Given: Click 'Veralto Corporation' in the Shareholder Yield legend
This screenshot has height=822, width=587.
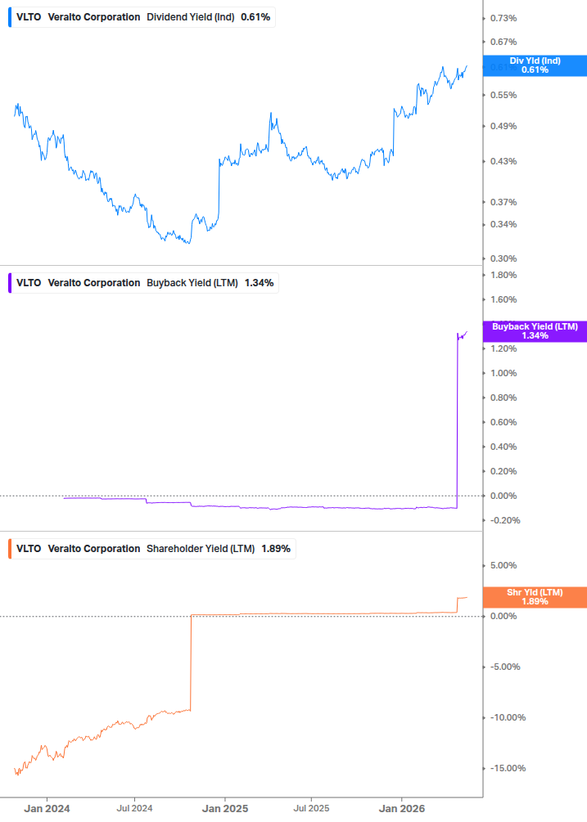Looking at the screenshot, I should [x=94, y=549].
